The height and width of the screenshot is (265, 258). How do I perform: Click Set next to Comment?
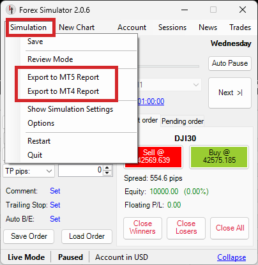(x=55, y=191)
